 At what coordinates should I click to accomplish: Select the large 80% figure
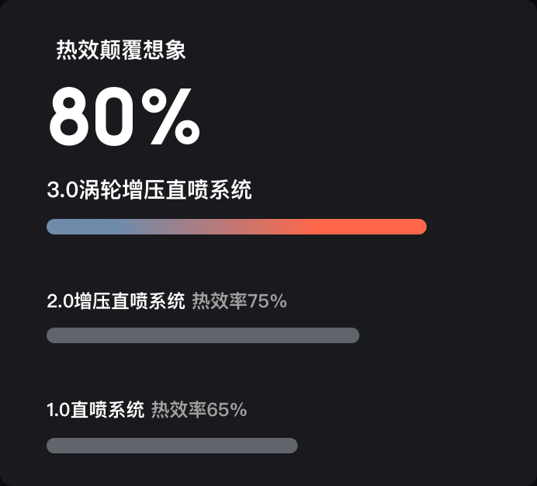tap(125, 116)
